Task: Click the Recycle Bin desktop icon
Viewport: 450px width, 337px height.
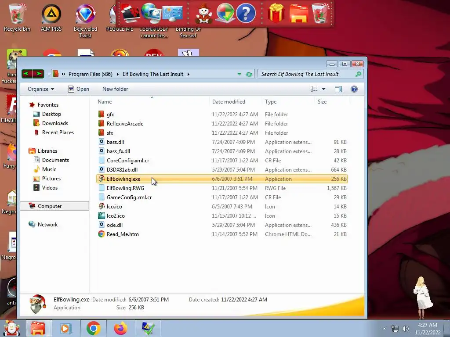Action: coord(17,18)
